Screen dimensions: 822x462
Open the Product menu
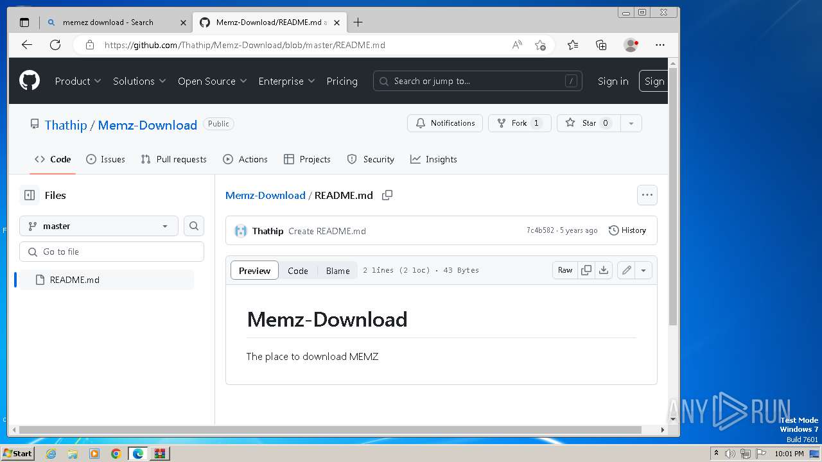78,81
